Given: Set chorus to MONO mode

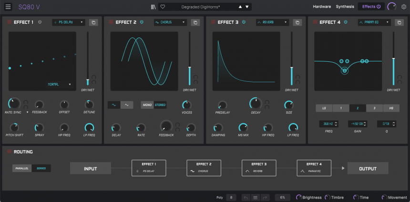Looking at the screenshot, I should pyautogui.click(x=147, y=105).
